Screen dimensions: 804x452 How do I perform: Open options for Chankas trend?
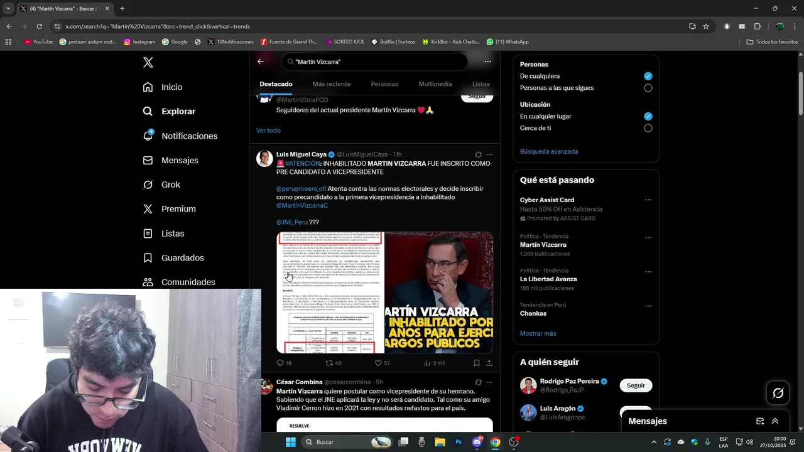click(648, 306)
